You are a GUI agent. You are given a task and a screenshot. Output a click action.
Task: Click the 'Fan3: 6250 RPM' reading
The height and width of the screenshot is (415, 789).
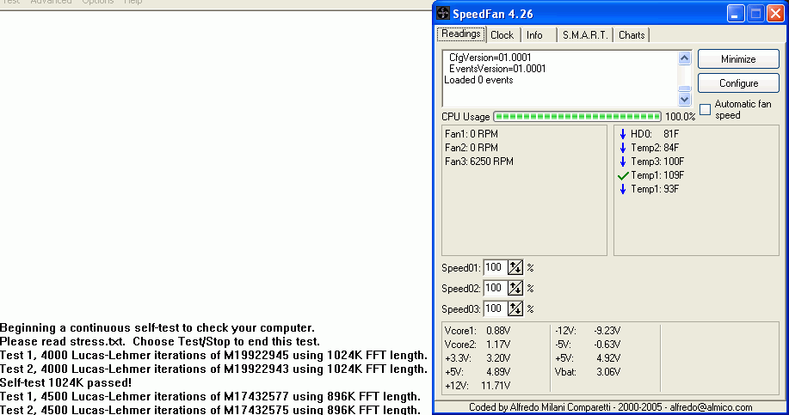coord(479,162)
